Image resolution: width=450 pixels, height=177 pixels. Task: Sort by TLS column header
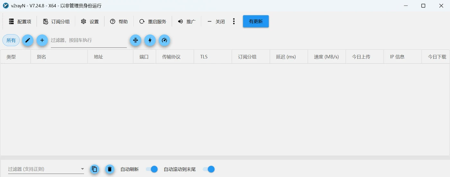point(213,57)
